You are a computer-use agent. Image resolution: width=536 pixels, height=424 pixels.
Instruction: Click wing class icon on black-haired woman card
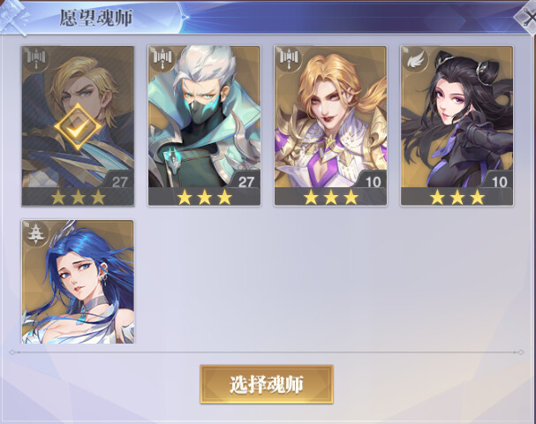tap(415, 60)
